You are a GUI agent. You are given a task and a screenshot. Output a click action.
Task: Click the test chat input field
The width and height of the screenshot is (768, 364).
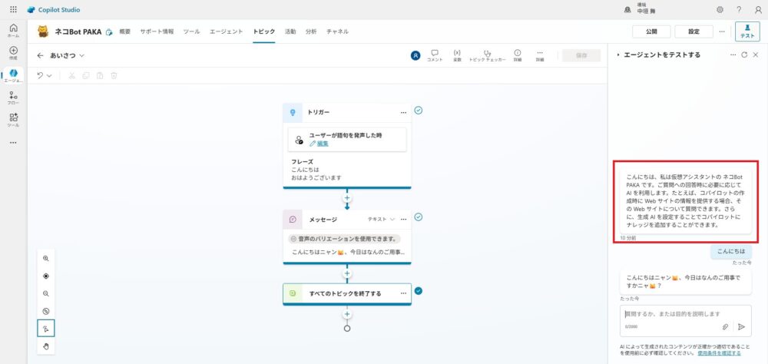(x=686, y=321)
